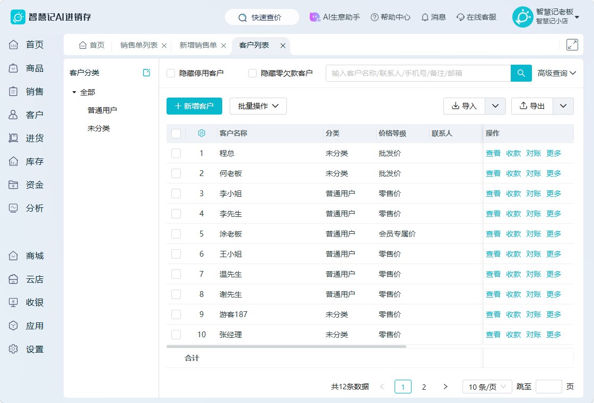Click the 新增客户 button
Screen dimensions: 594x403
pyautogui.click(x=194, y=106)
